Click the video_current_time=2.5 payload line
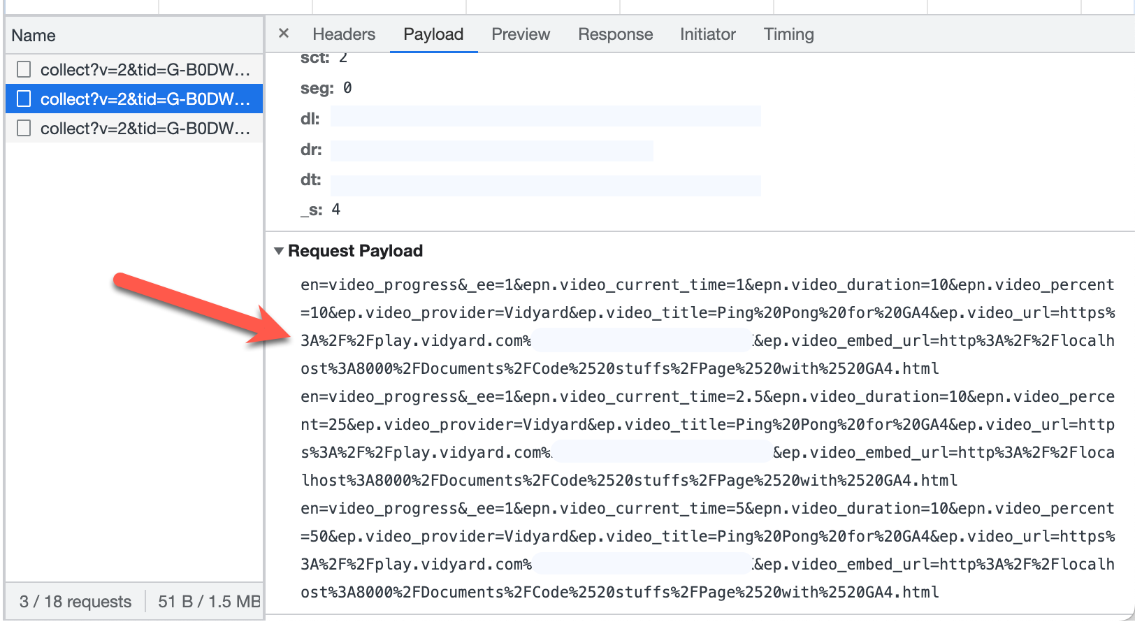The width and height of the screenshot is (1135, 622). click(707, 396)
